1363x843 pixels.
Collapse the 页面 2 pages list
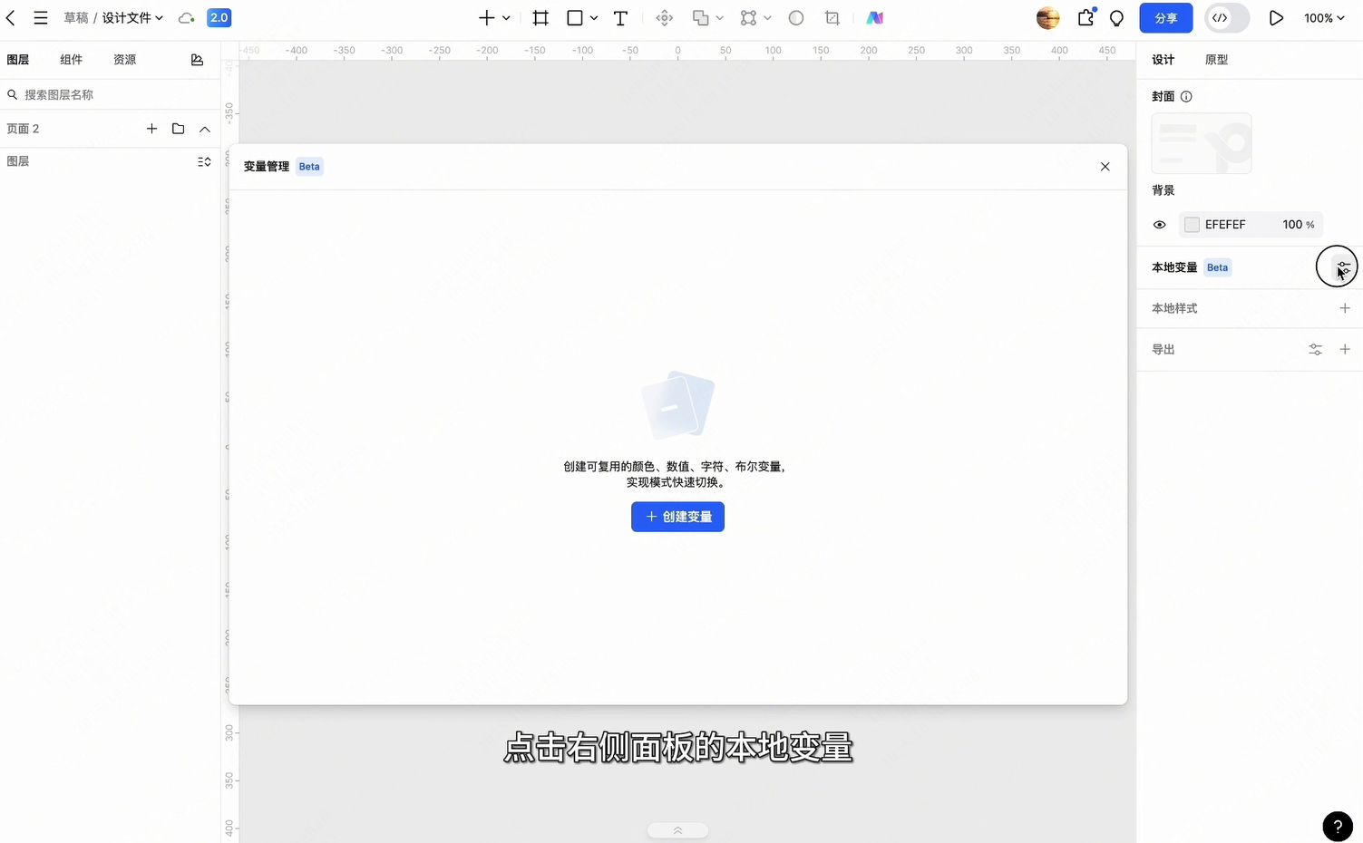205,129
